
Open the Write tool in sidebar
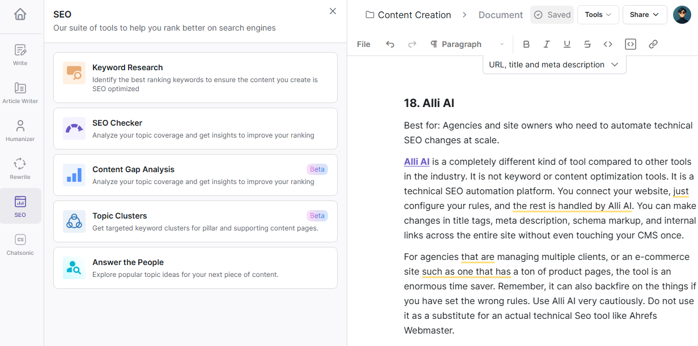click(x=20, y=55)
